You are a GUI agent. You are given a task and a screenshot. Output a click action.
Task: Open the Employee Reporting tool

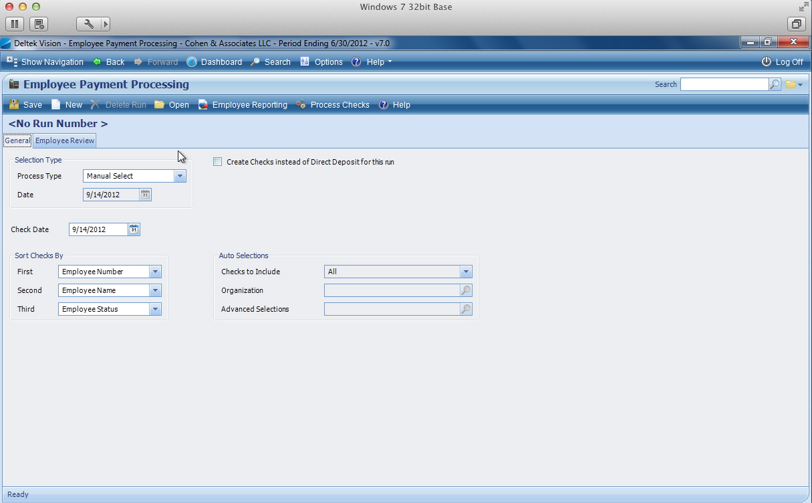pyautogui.click(x=203, y=105)
